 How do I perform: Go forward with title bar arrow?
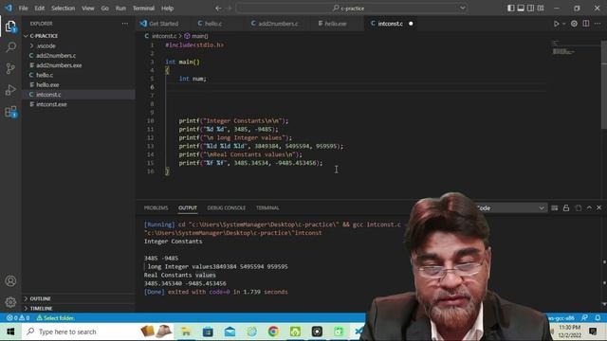[229, 9]
